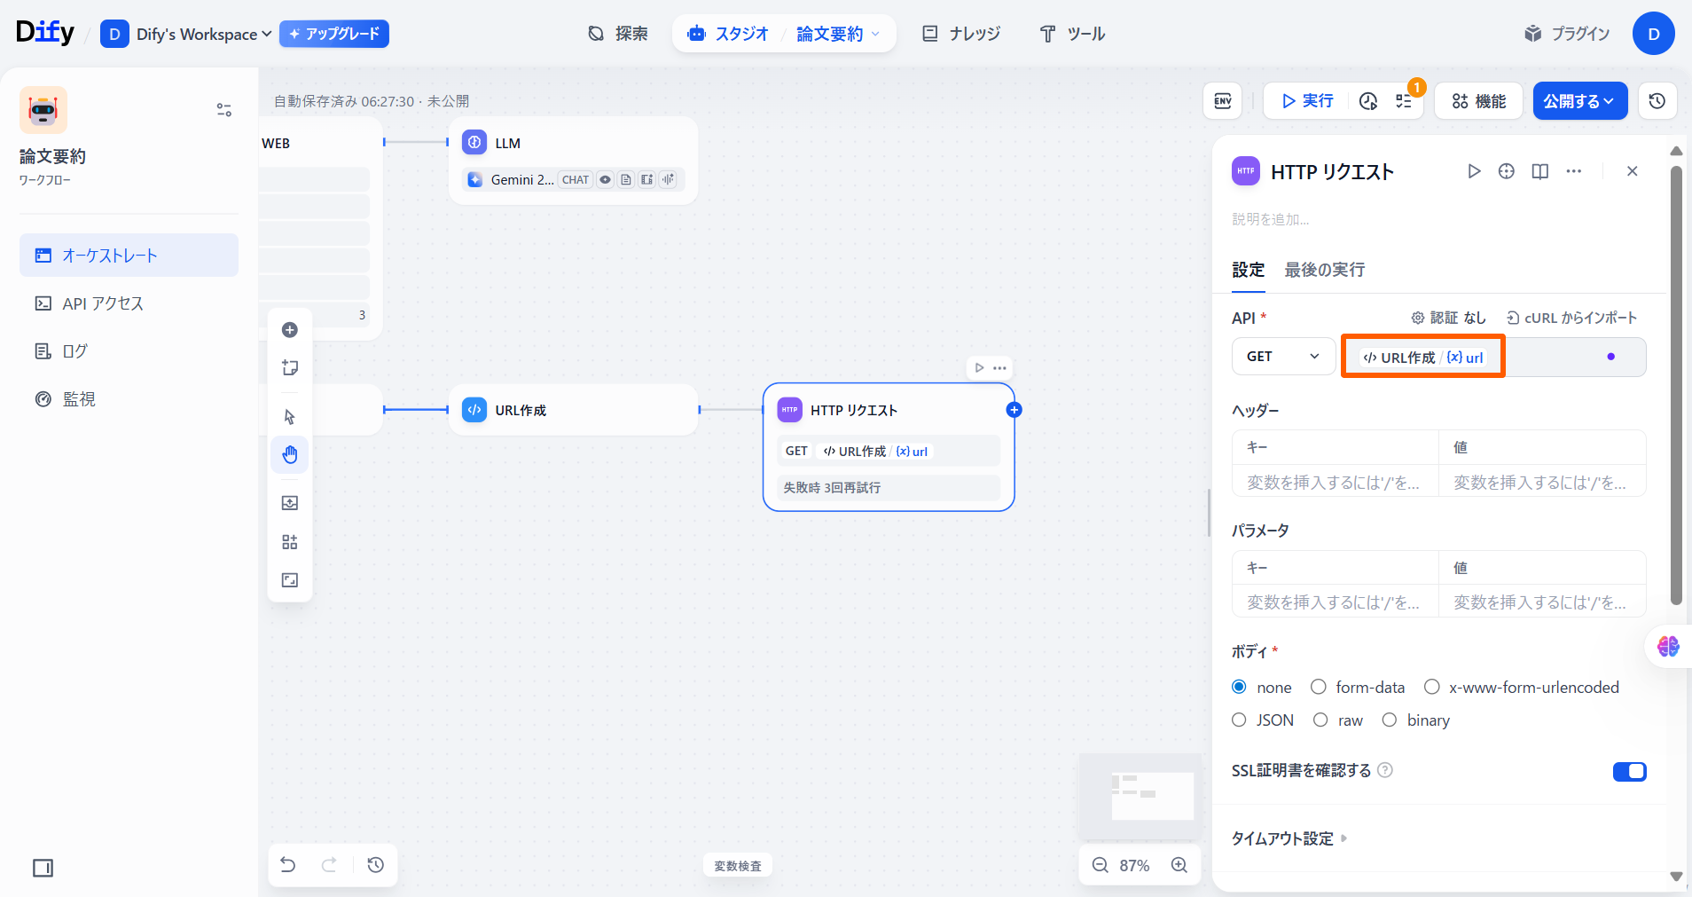
Task: Click the add note icon
Action: pos(290,368)
